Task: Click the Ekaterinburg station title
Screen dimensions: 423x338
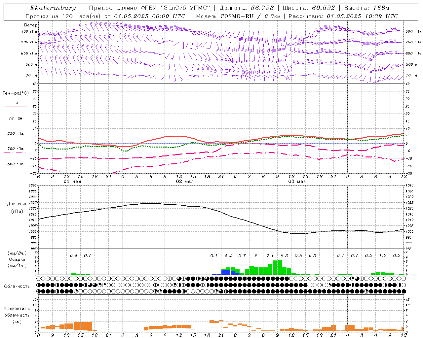Action: click(53, 8)
